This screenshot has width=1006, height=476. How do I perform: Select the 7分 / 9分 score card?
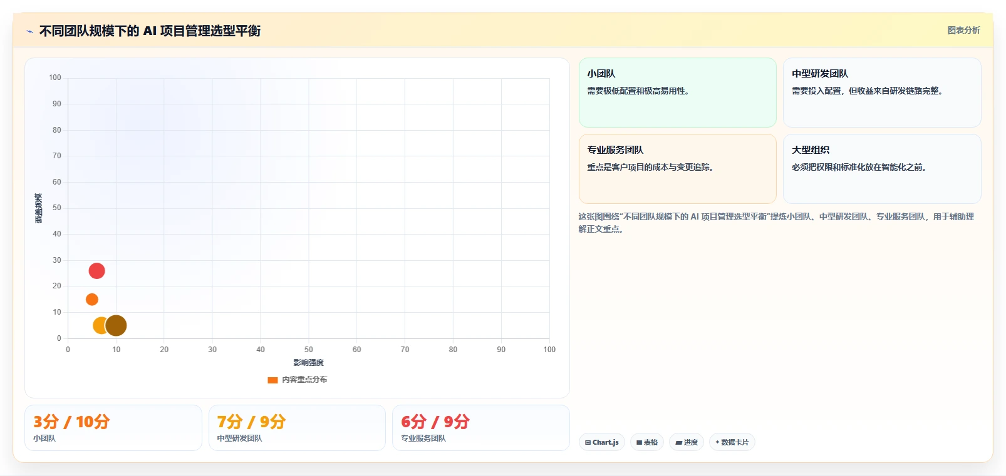point(297,428)
